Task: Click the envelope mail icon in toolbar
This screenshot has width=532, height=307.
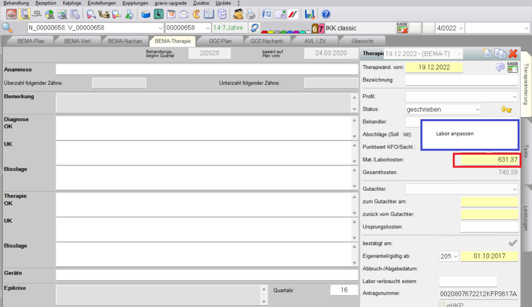Action: coord(184,14)
